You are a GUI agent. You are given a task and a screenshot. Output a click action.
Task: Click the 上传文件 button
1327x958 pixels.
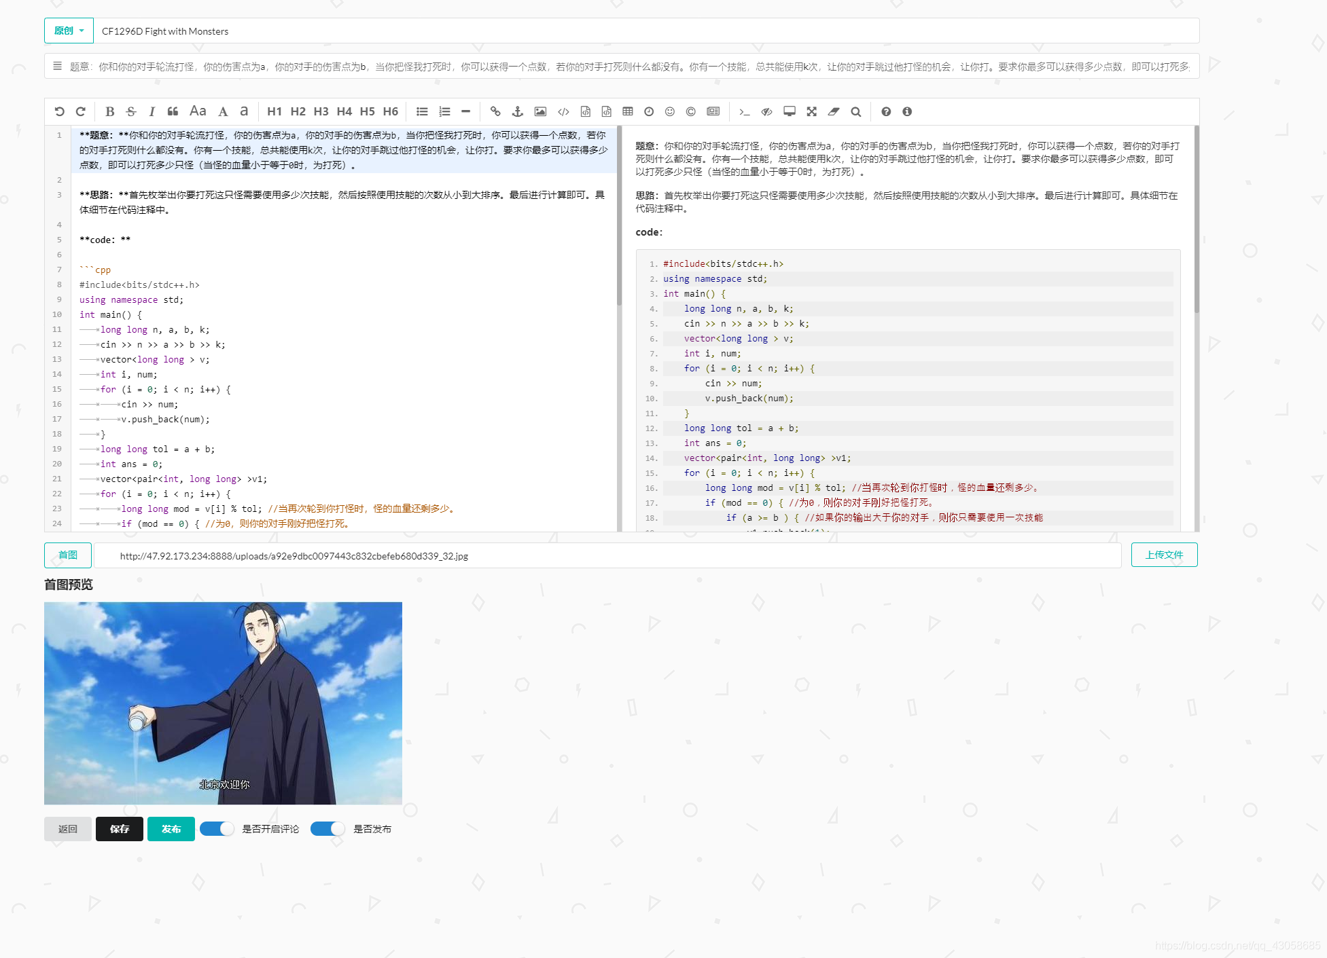(x=1164, y=555)
